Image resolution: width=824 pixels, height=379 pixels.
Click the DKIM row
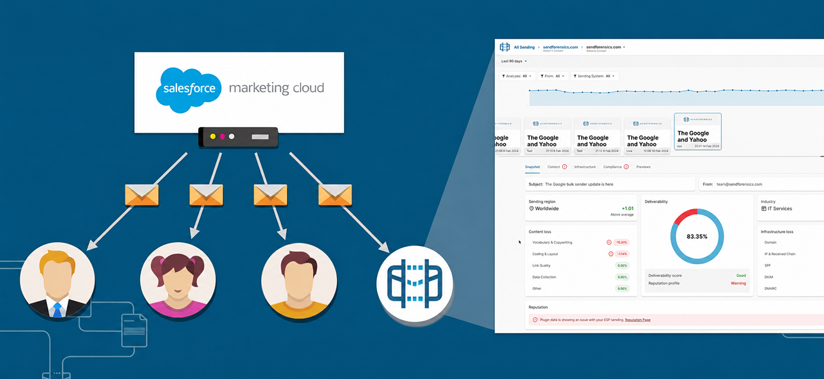[769, 277]
